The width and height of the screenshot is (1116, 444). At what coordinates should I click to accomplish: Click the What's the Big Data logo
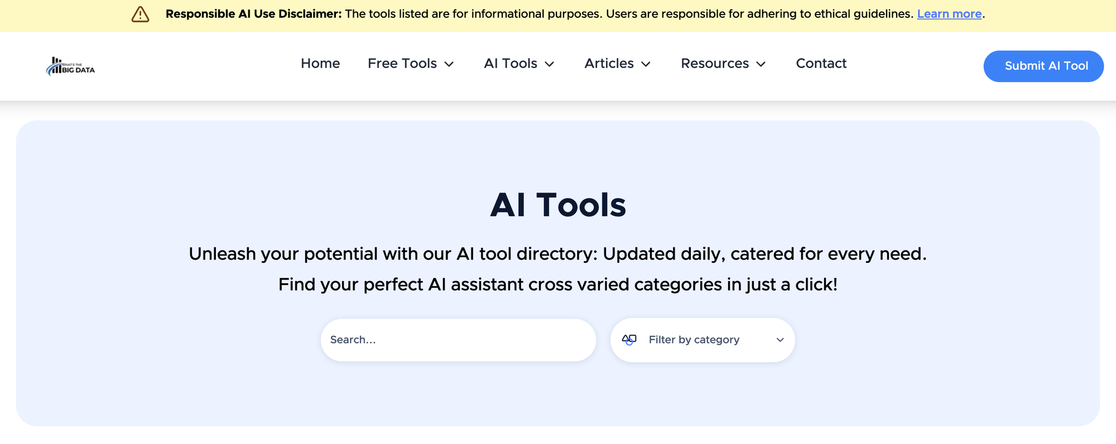point(70,66)
